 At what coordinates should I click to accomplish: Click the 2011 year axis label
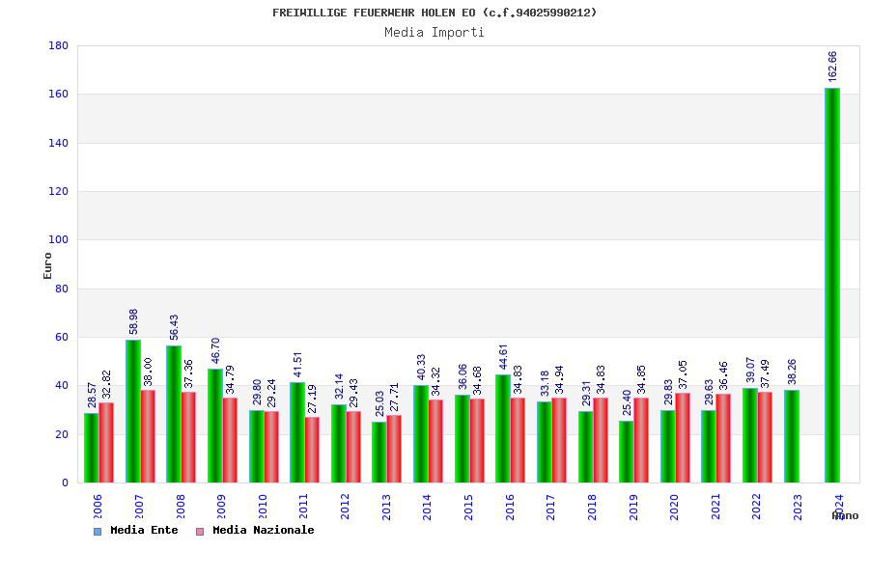tap(303, 507)
